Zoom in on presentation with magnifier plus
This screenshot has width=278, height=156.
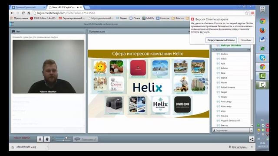coord(207,80)
